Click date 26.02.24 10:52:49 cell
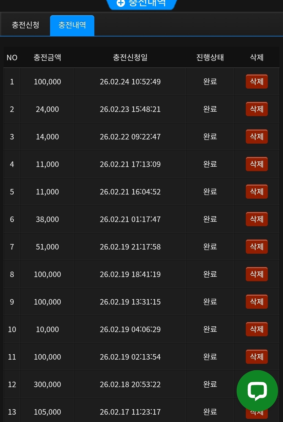Viewport: 283px width, 422px height. click(x=130, y=82)
